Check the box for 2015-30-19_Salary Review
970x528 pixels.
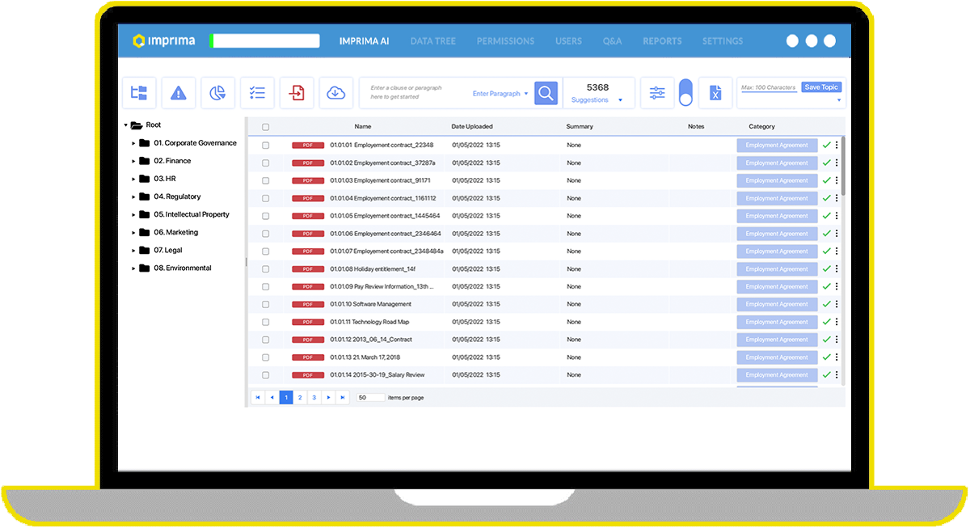[265, 375]
